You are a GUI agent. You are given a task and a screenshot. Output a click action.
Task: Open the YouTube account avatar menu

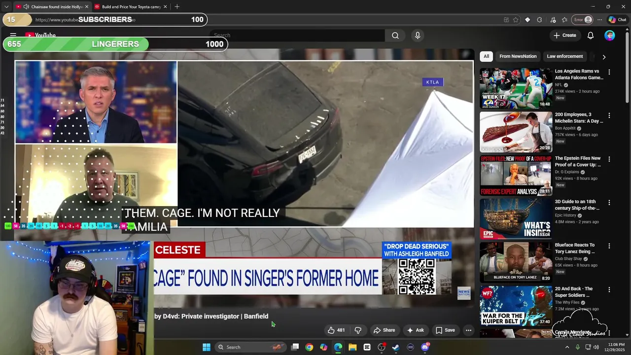(x=610, y=35)
